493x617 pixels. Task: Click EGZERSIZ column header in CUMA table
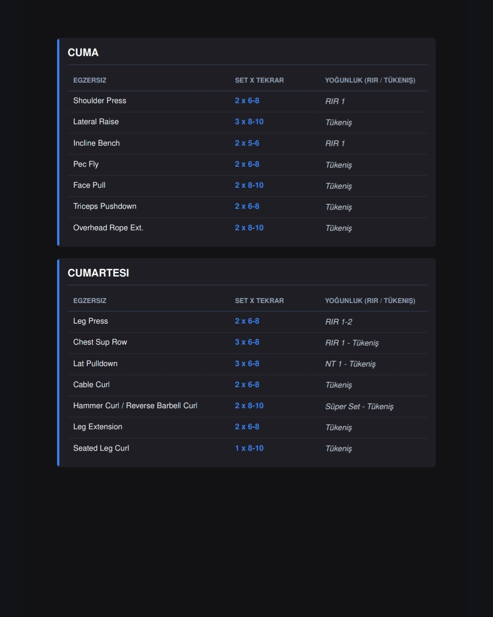(x=90, y=80)
